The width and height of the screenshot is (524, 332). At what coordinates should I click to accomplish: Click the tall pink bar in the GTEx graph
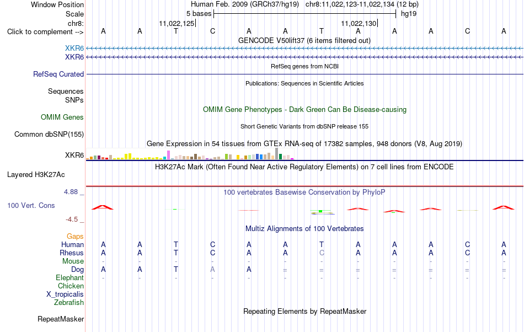pos(169,155)
